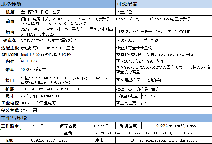Select the 适配主板 row label

coord(10,48)
